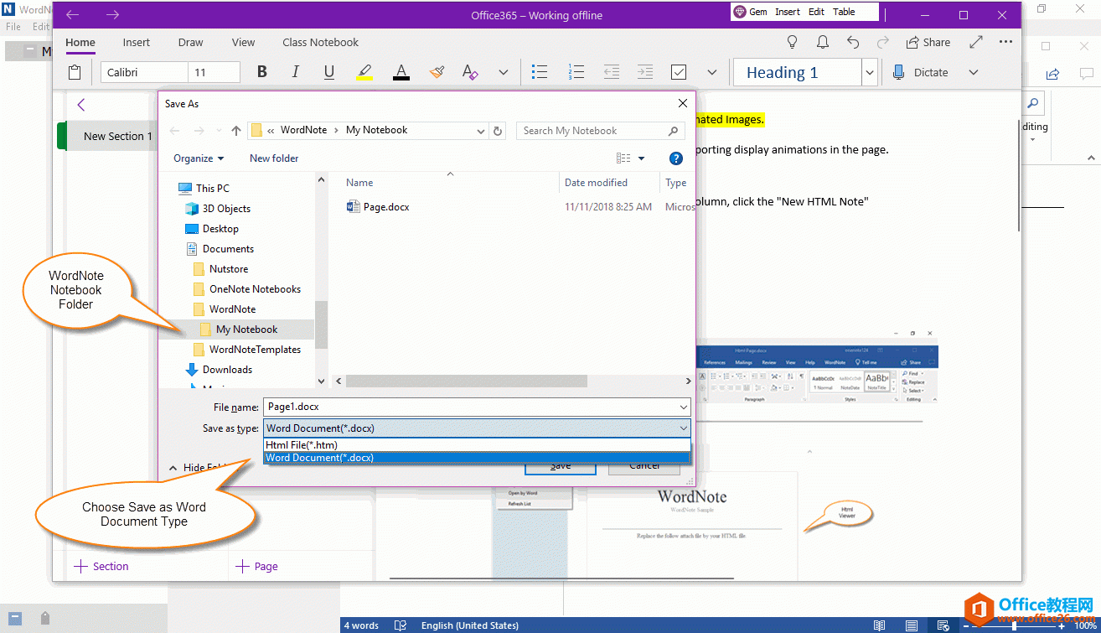This screenshot has height=633, width=1101.
Task: Go up one folder level in Save As
Action: [236, 131]
